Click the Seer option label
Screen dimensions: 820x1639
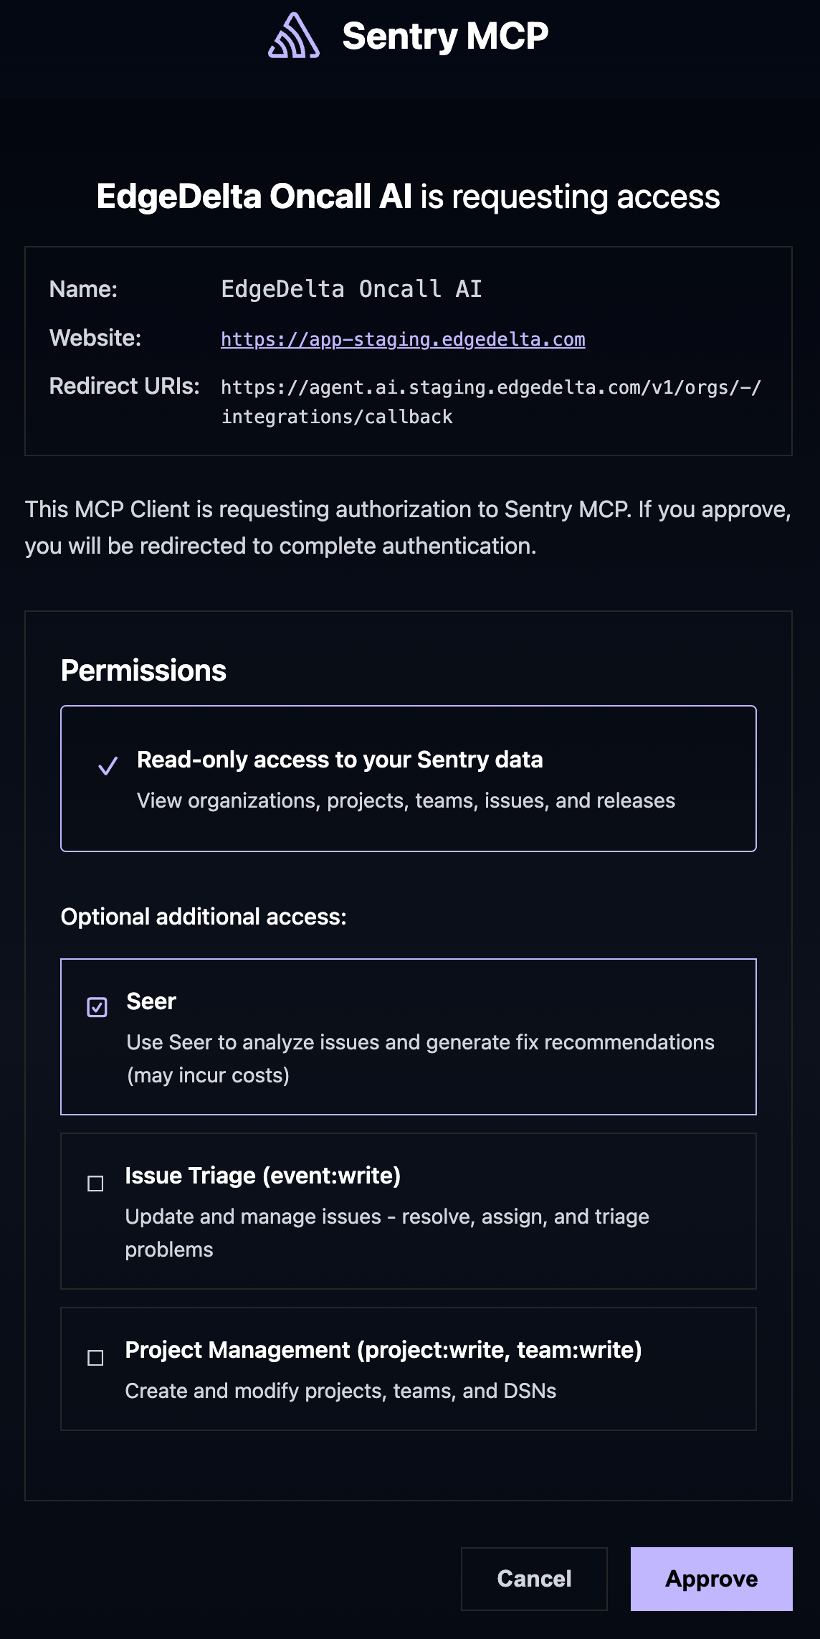coord(151,1001)
